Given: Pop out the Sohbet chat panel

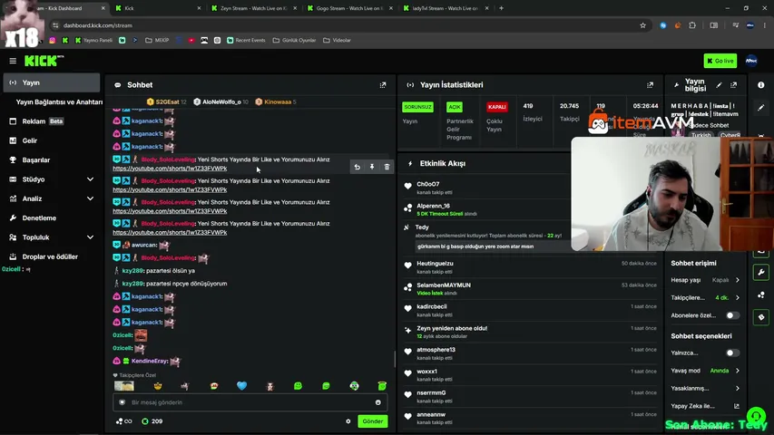Looking at the screenshot, I should tap(383, 85).
